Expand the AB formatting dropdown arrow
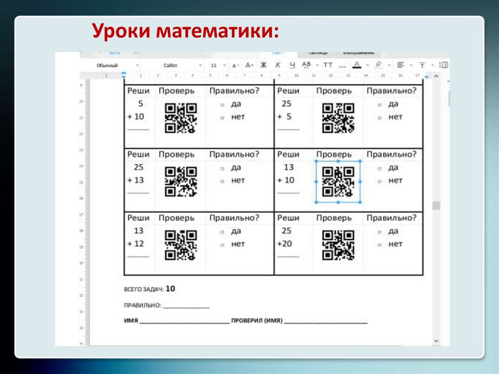 tap(317, 65)
